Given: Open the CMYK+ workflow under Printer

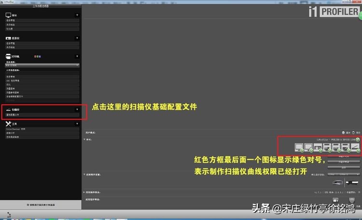Looking at the screenshot, I should coord(42,81).
